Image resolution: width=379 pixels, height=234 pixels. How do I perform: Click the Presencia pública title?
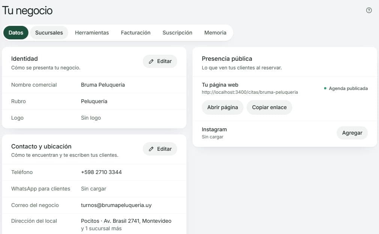coord(227,58)
